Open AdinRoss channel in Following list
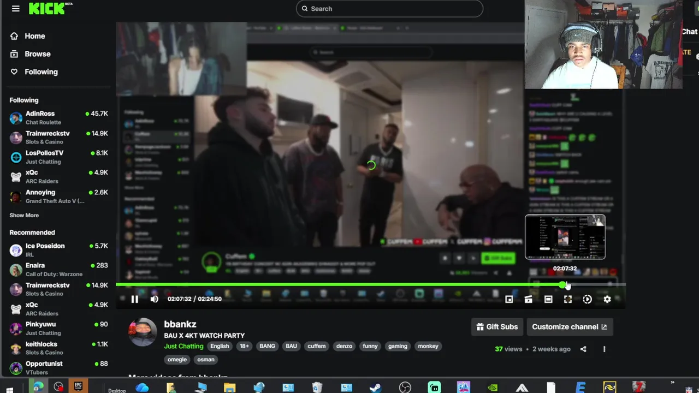Image resolution: width=699 pixels, height=393 pixels. 58,118
